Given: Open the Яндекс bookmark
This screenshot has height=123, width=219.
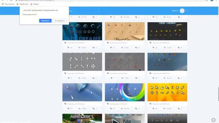Looking at the screenshot, I should (35, 4).
